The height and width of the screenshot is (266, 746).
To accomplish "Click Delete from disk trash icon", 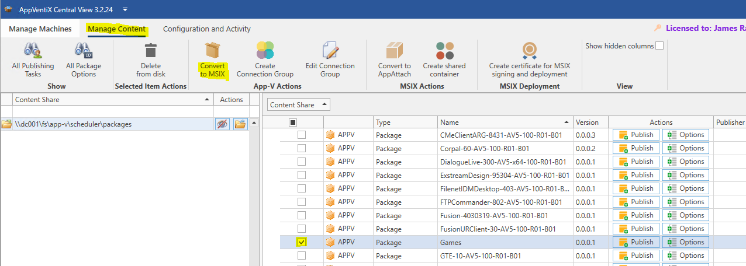I will coord(150,51).
